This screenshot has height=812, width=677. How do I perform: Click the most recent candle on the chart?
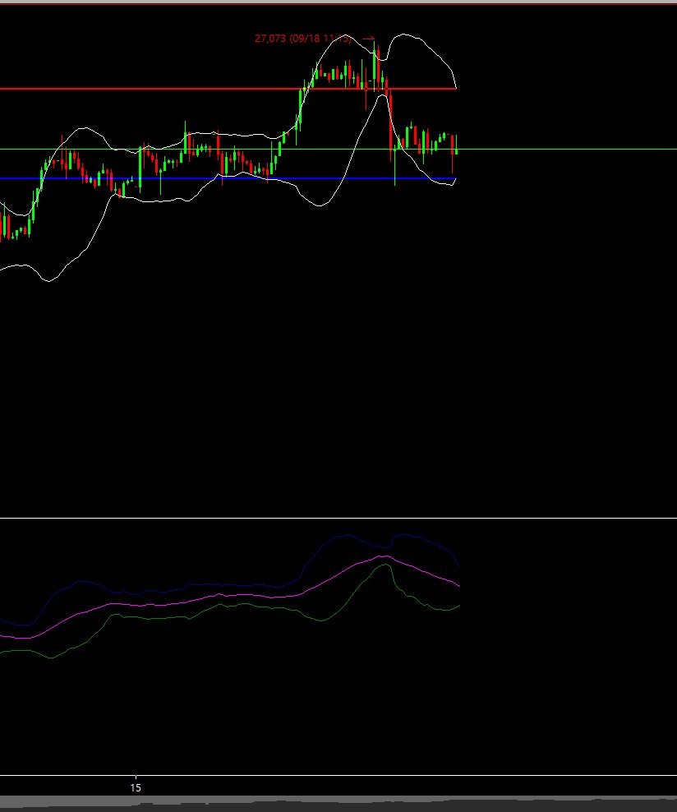pyautogui.click(x=456, y=145)
